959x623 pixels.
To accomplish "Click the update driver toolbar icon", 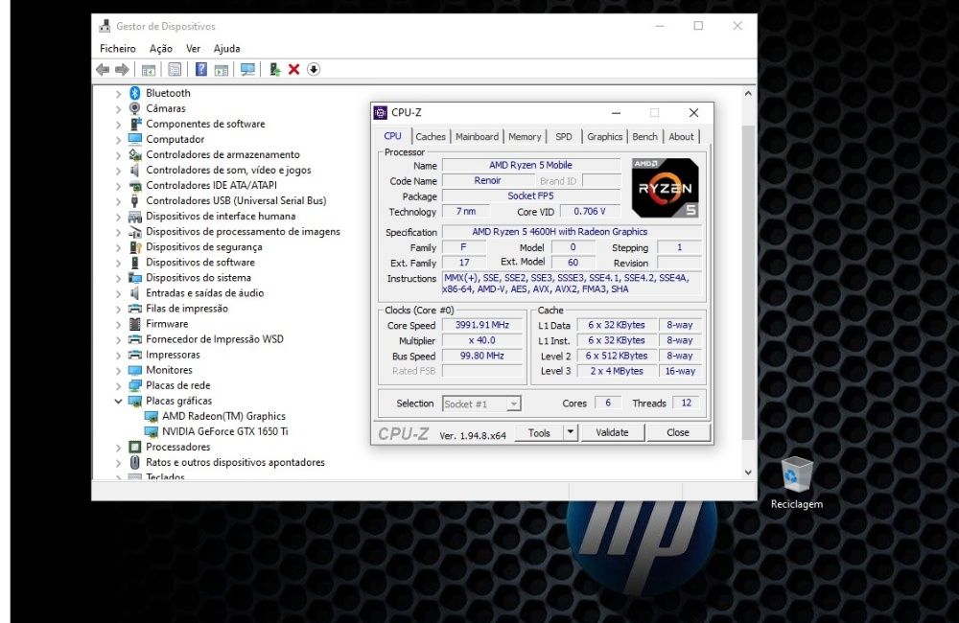I will [x=275, y=70].
